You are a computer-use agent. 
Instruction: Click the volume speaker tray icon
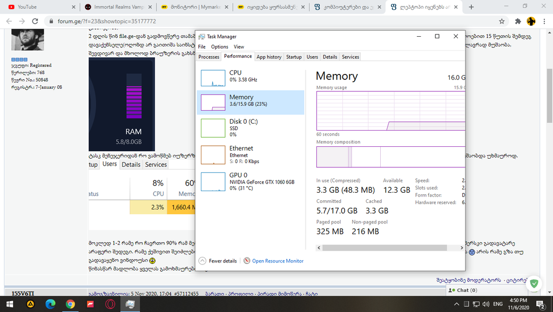coord(486,304)
